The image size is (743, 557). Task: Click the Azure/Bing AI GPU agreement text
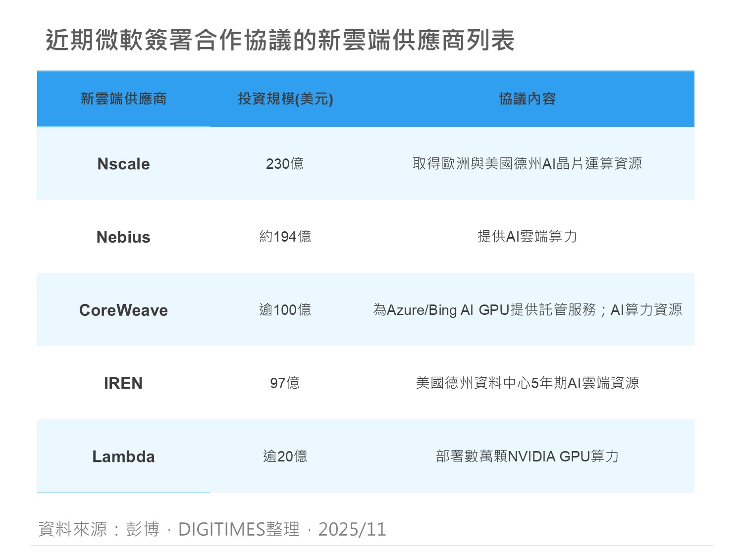tap(527, 310)
